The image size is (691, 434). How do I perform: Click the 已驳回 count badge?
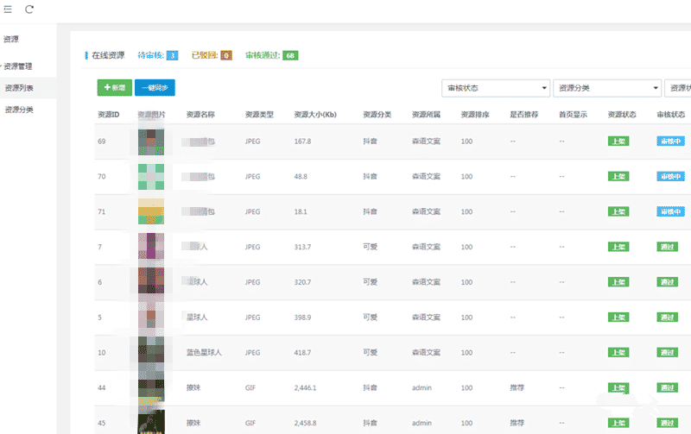(226, 55)
